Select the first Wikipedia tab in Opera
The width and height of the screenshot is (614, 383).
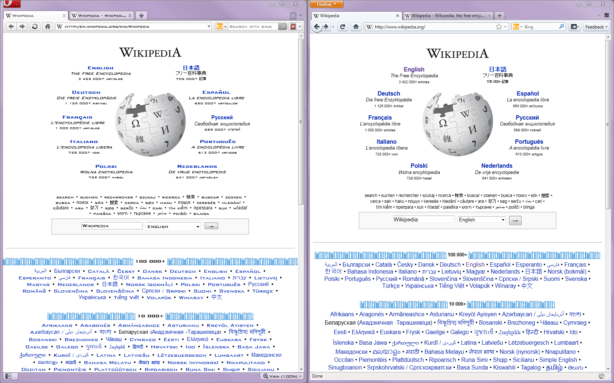click(x=35, y=16)
